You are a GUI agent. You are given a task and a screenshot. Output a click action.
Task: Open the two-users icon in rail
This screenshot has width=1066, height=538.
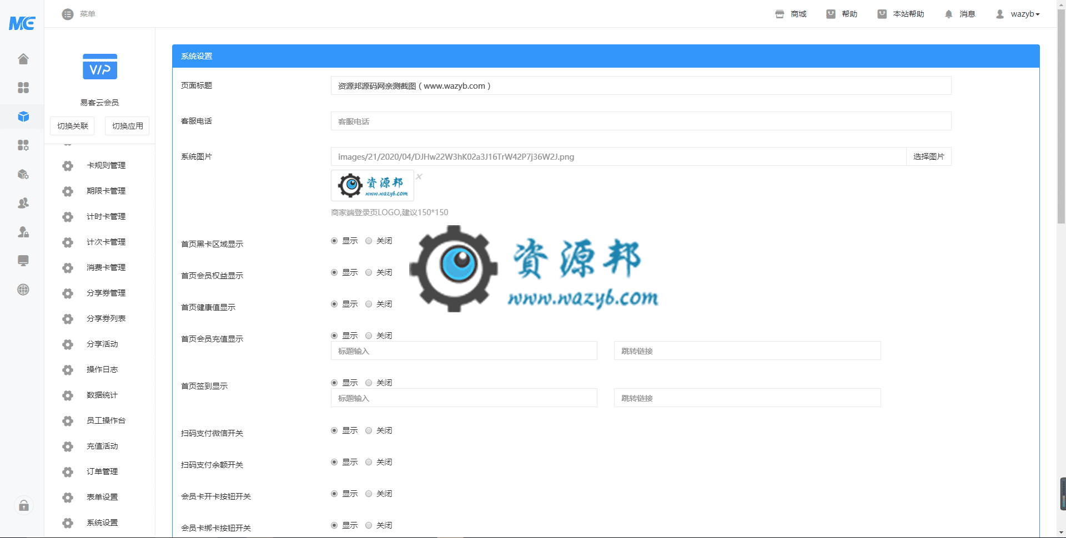[x=23, y=203]
